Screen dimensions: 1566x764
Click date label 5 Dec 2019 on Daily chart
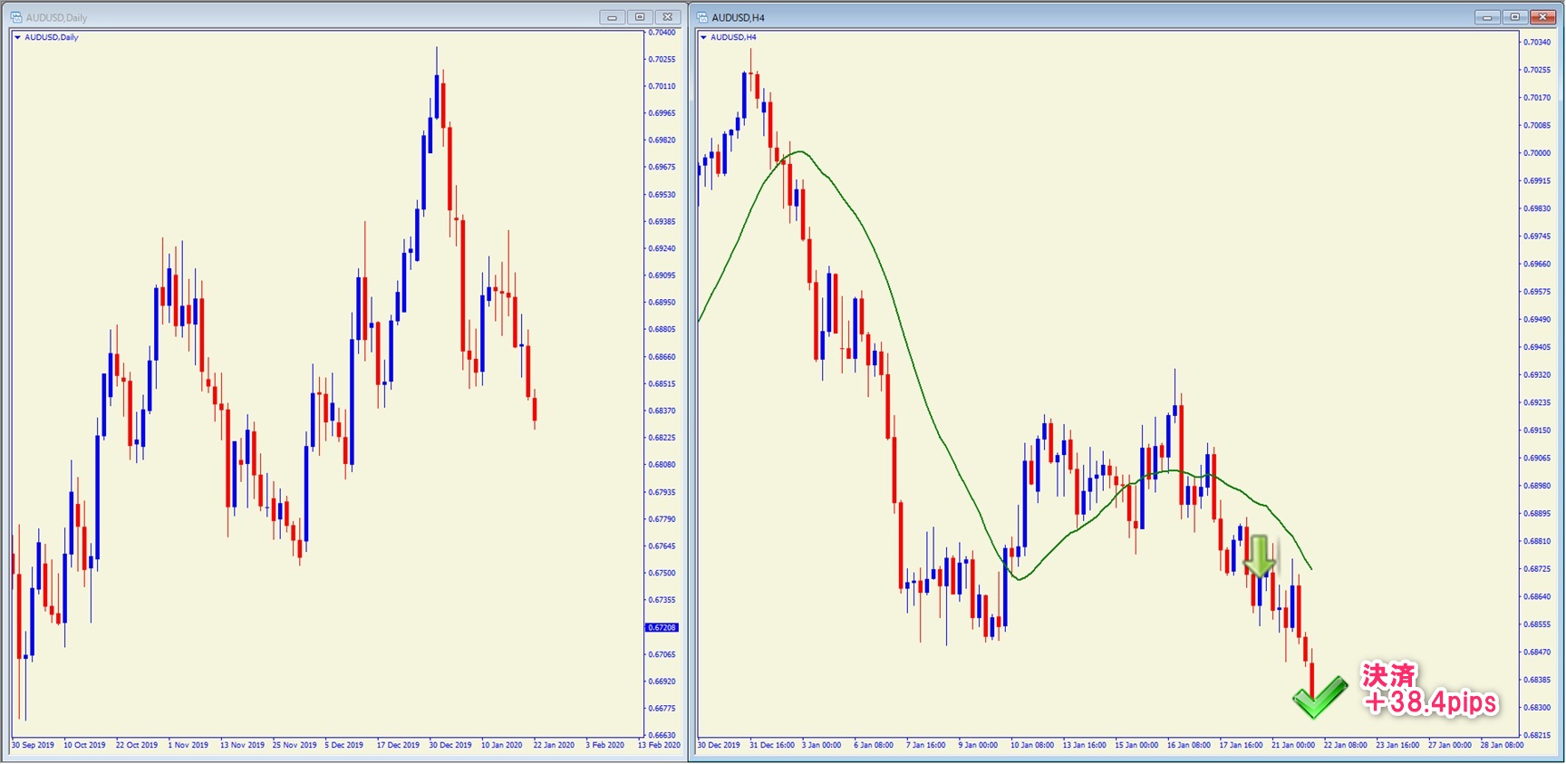pos(344,745)
